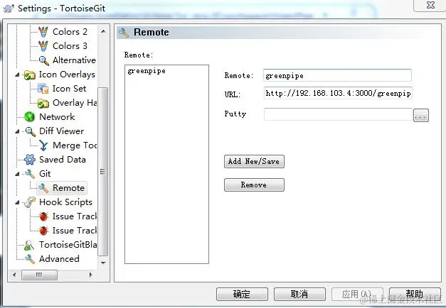
Task: Collapse the Icon Overlays tree node
Action: pos(17,75)
